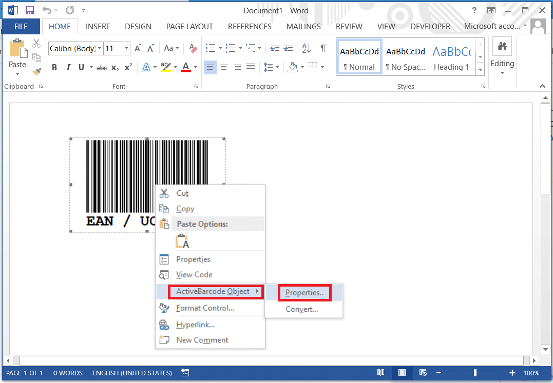The height and width of the screenshot is (383, 553).
Task: Switch to the MAILINGS ribbon tab
Action: [303, 26]
